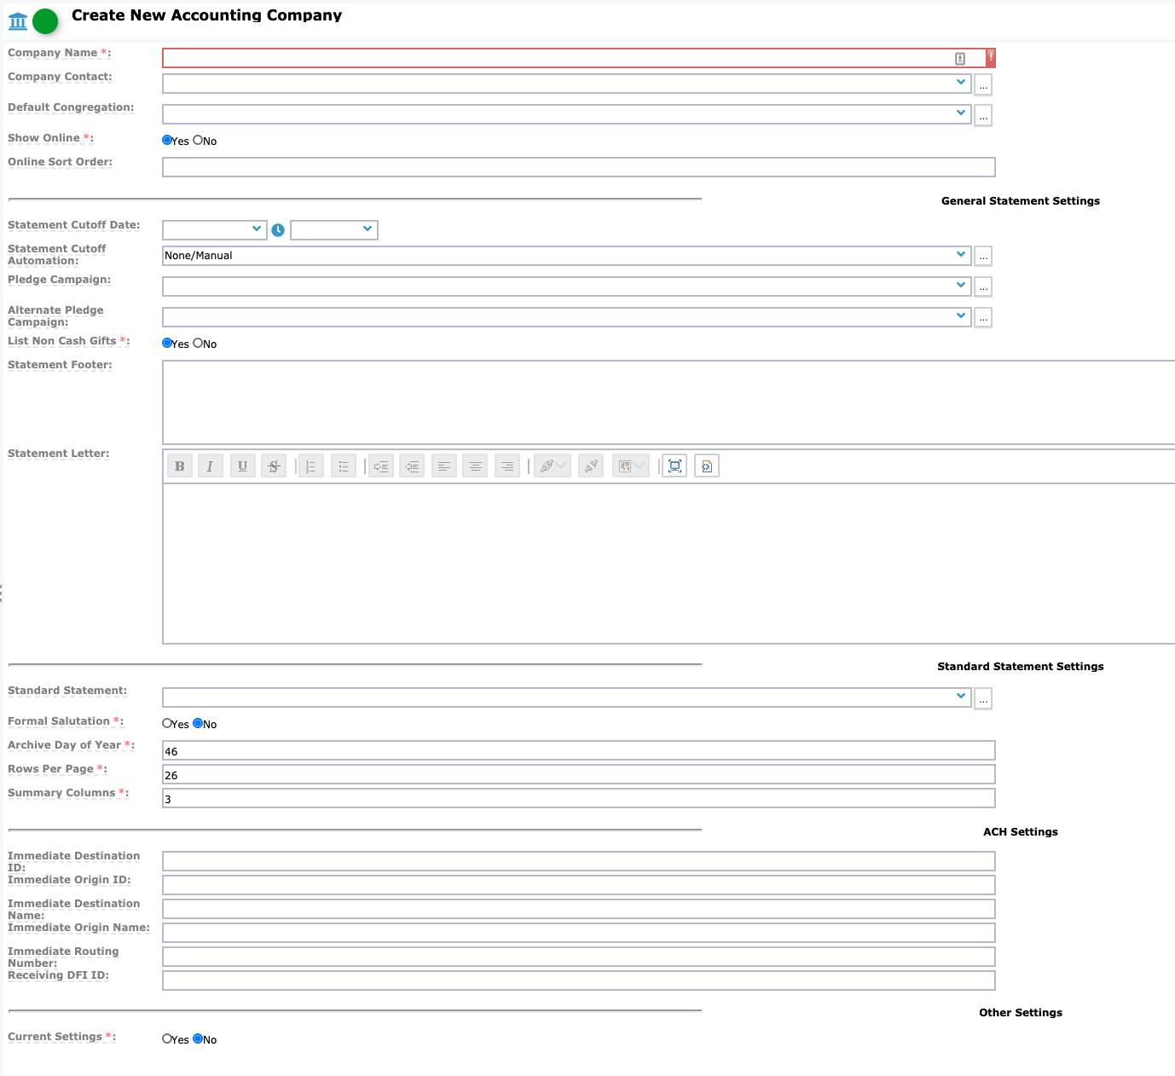Click Archive Day of Year field showing 46
1175x1076 pixels.
(579, 750)
